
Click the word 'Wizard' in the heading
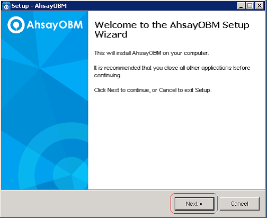tap(111, 34)
